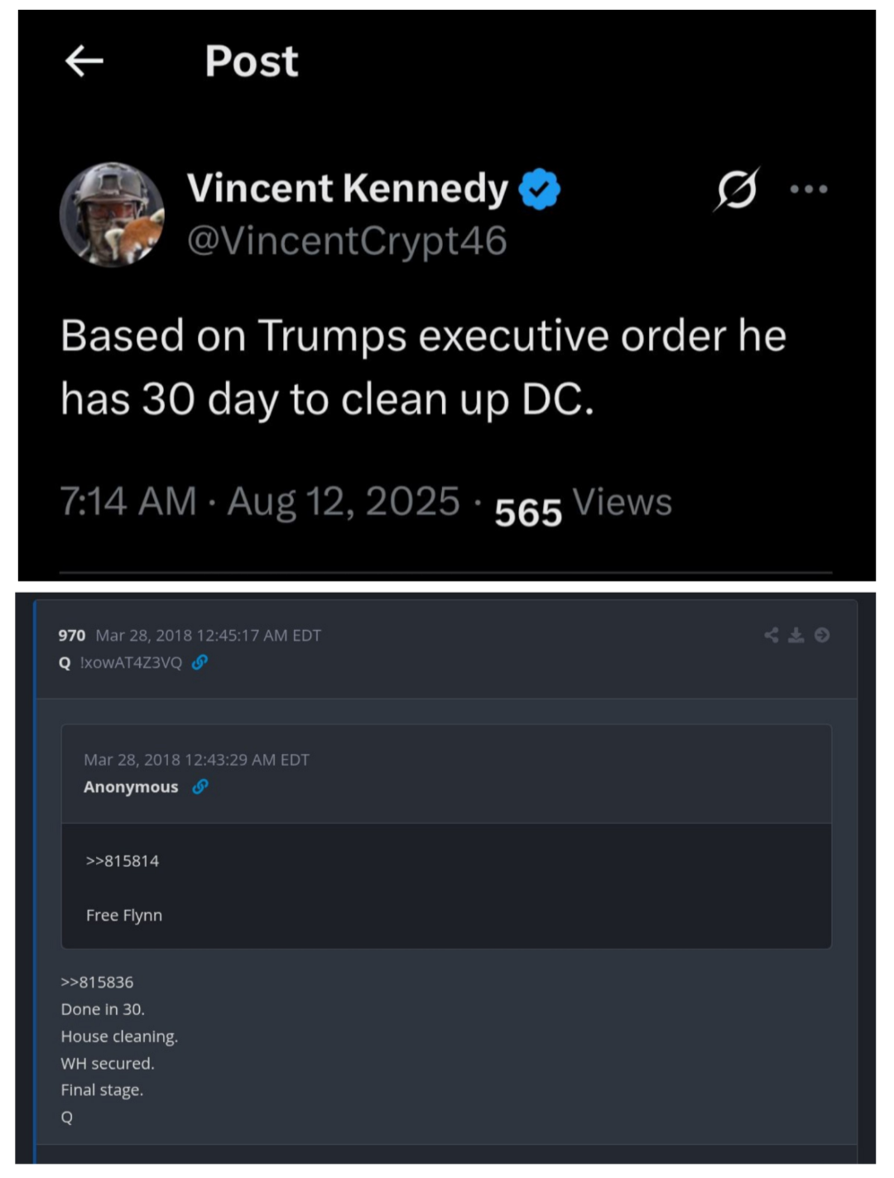Image resolution: width=894 pixels, height=1178 pixels.
Task: Click the 7:14 AM post timestamp
Action: [x=128, y=502]
